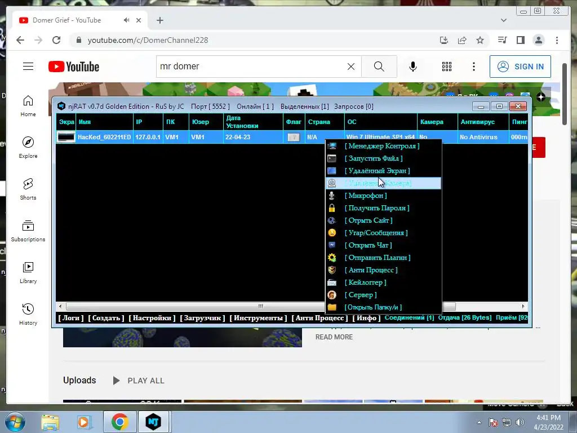Choose [ Открыть Папку/и ] menu entry
The image size is (577, 433).
(x=383, y=307)
